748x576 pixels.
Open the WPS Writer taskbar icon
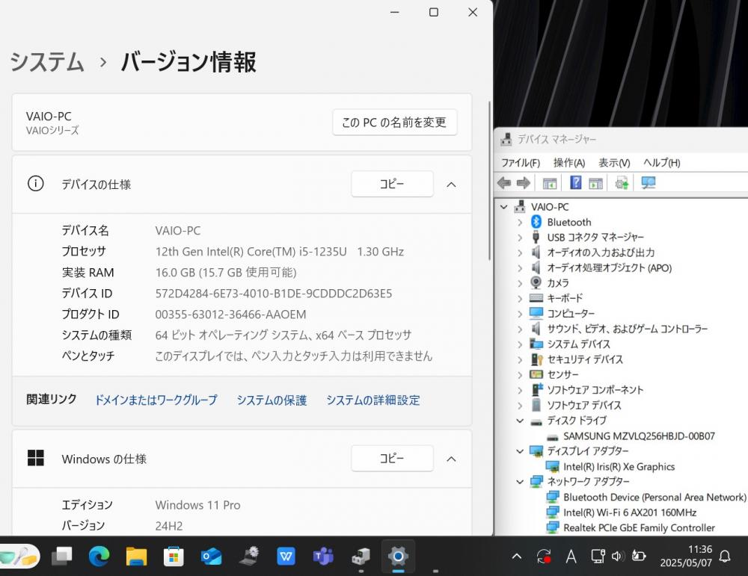coord(286,556)
